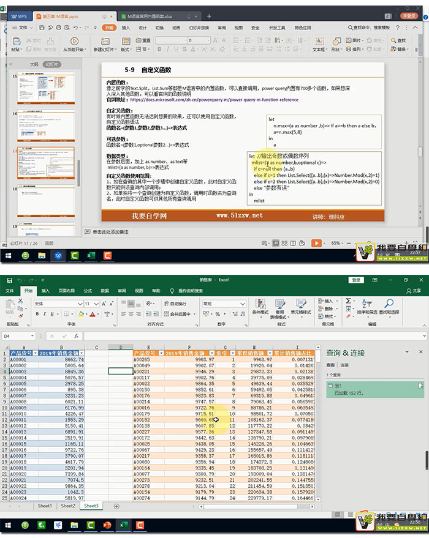The image size is (429, 538).
Task: Click Excel 共享 share button
Action: pos(414,291)
